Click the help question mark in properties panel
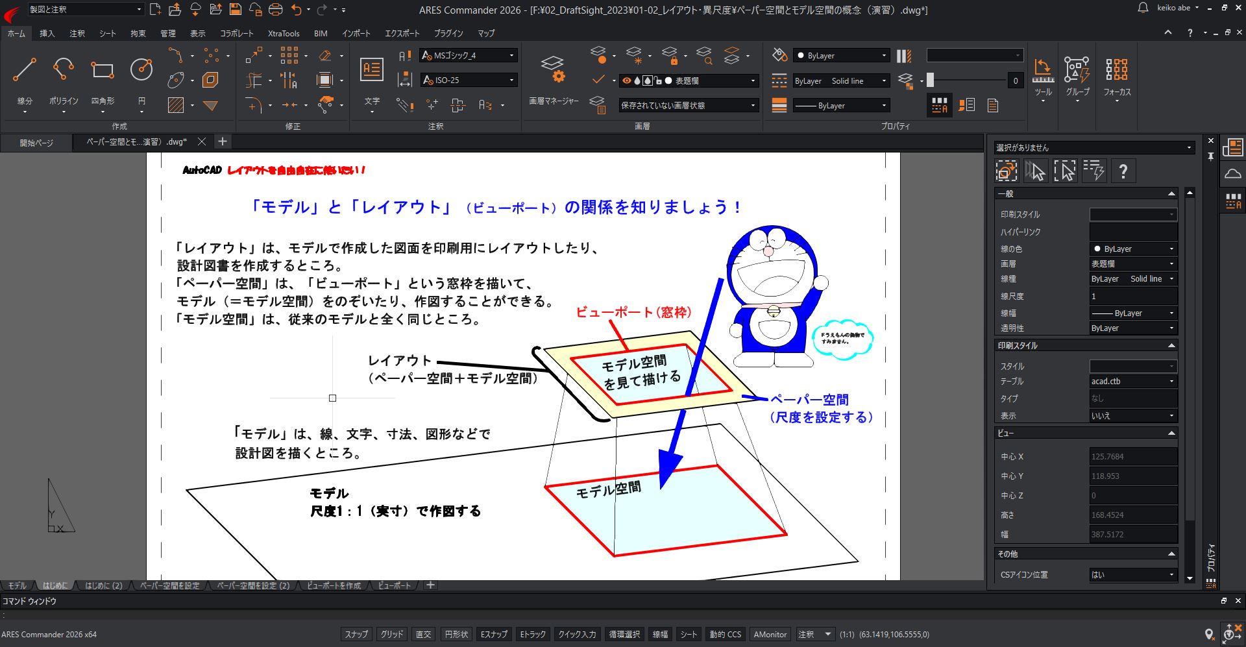Viewport: 1246px width, 647px height. click(x=1123, y=171)
